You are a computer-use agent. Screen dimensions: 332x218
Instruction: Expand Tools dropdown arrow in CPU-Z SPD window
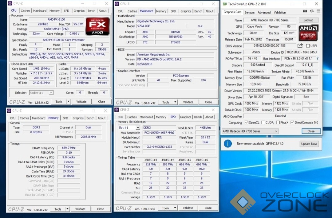click(x=175, y=208)
